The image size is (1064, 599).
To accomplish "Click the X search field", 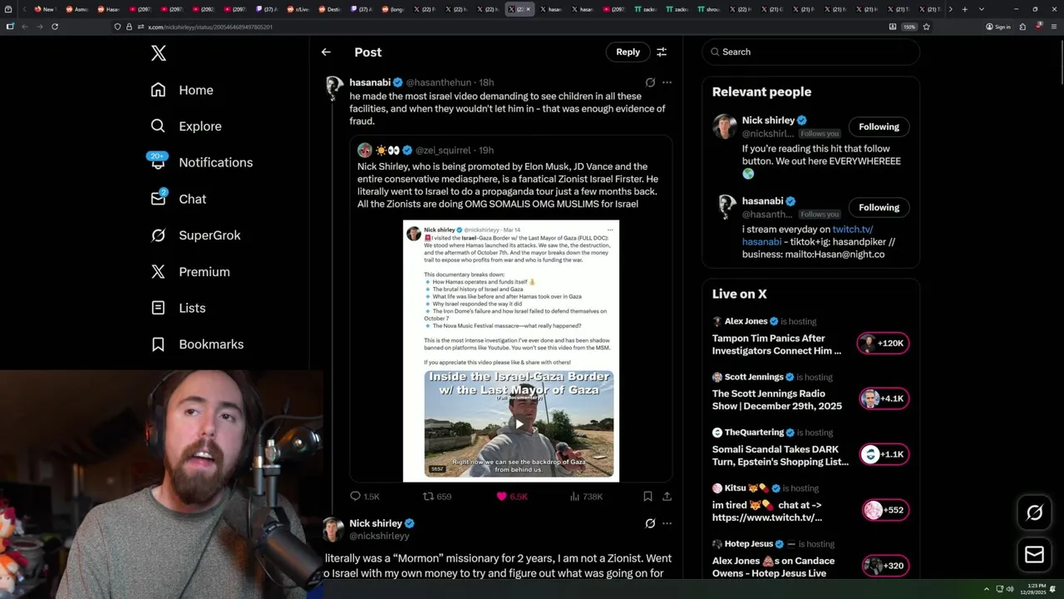I will pos(811,52).
